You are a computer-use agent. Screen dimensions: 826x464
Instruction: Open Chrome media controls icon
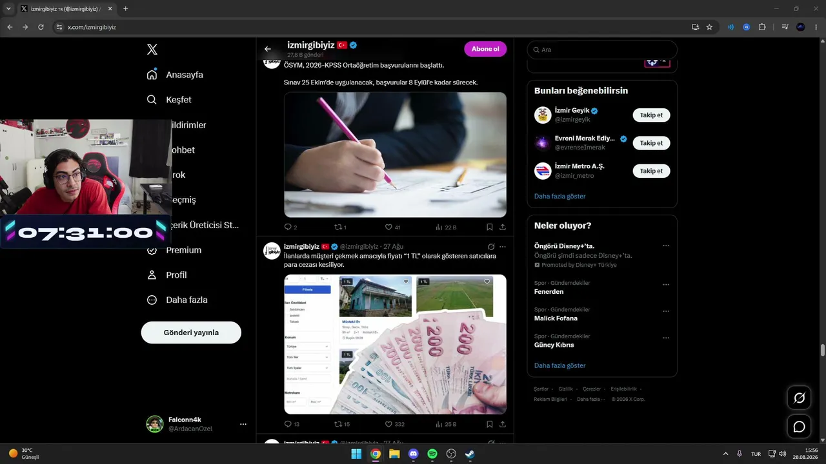785,27
